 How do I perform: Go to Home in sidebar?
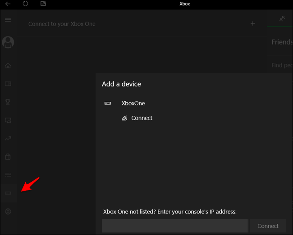coord(8,66)
